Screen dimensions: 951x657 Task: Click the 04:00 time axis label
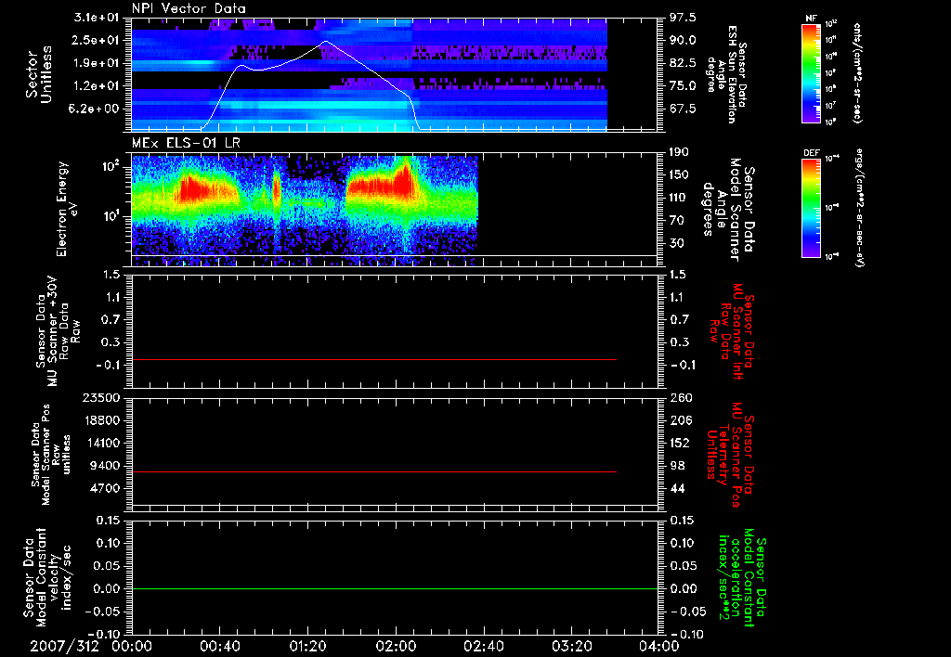pos(658,646)
